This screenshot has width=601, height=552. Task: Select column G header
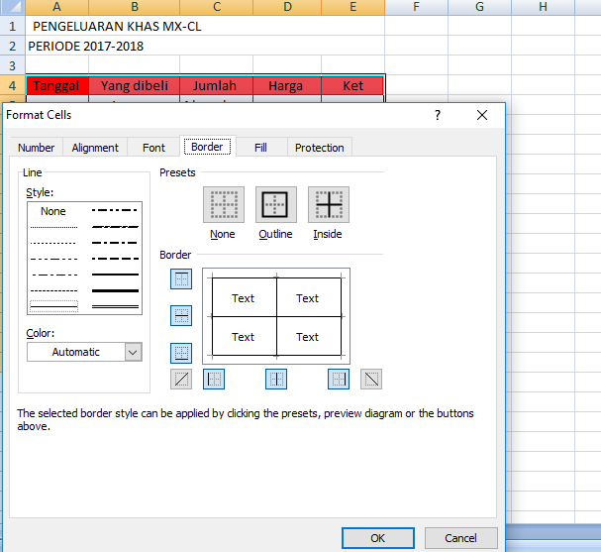pos(479,7)
